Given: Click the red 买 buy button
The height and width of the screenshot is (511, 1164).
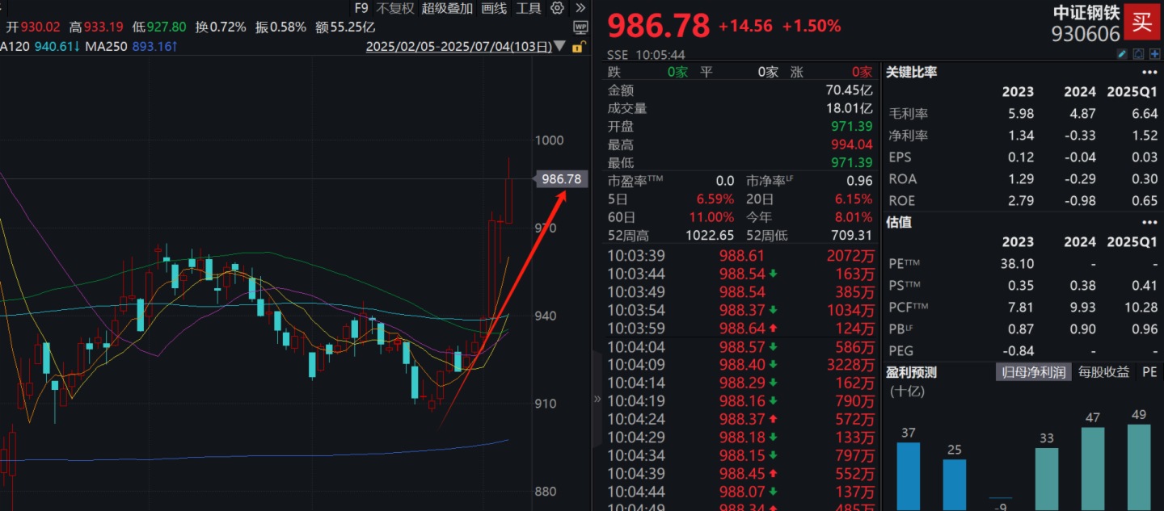Looking at the screenshot, I should [1142, 22].
